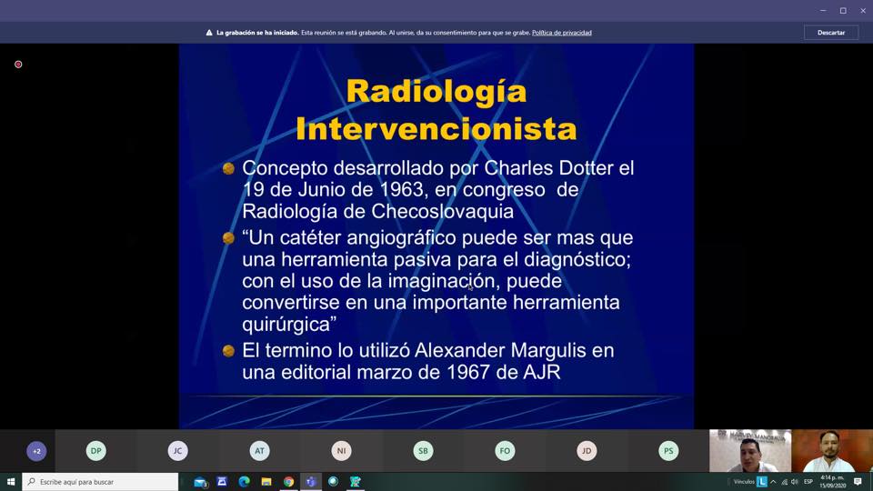The width and height of the screenshot is (873, 491).
Task: Select participant avatar AT
Action: (x=259, y=451)
